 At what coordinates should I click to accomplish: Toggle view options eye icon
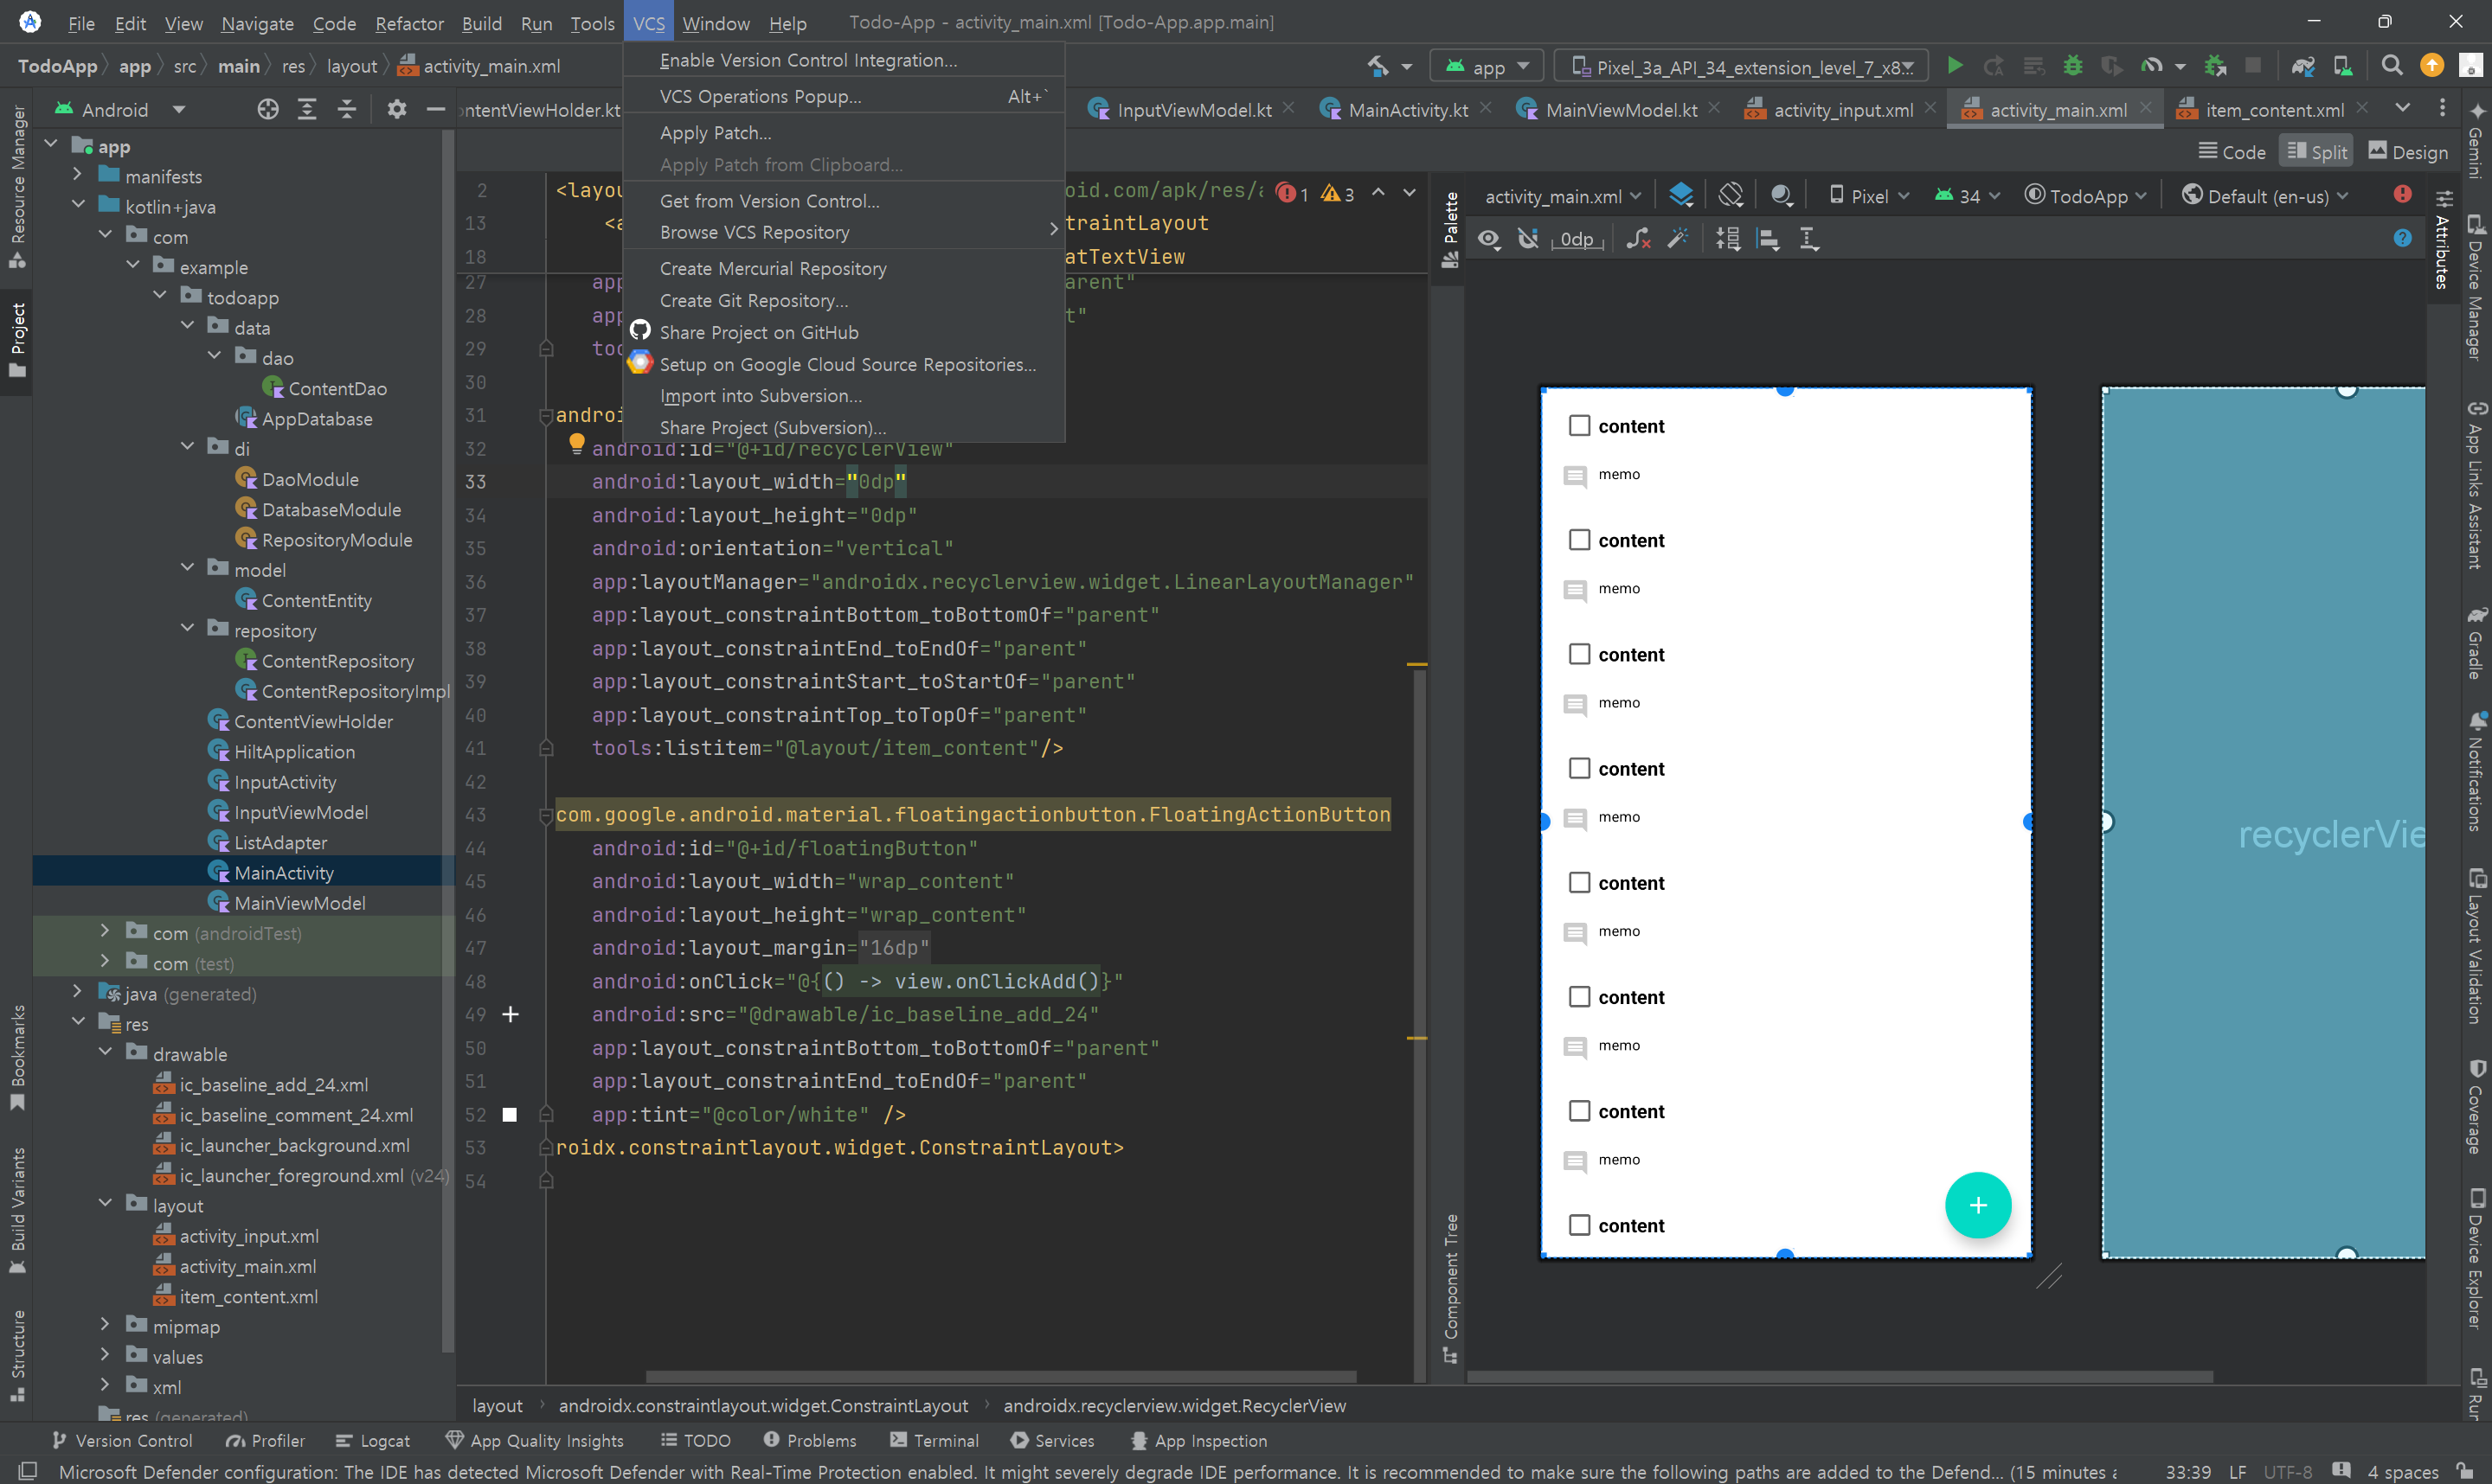point(1488,239)
